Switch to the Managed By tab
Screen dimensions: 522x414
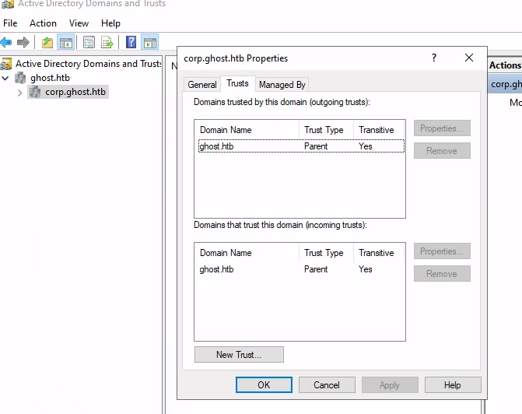click(282, 85)
